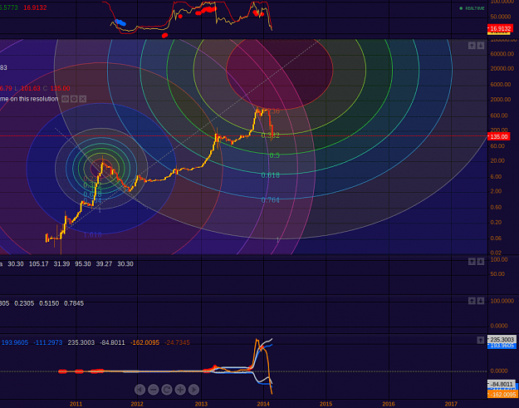Toggle the indicator visibility eye icon
This screenshot has width=519, height=408.
coord(66,99)
